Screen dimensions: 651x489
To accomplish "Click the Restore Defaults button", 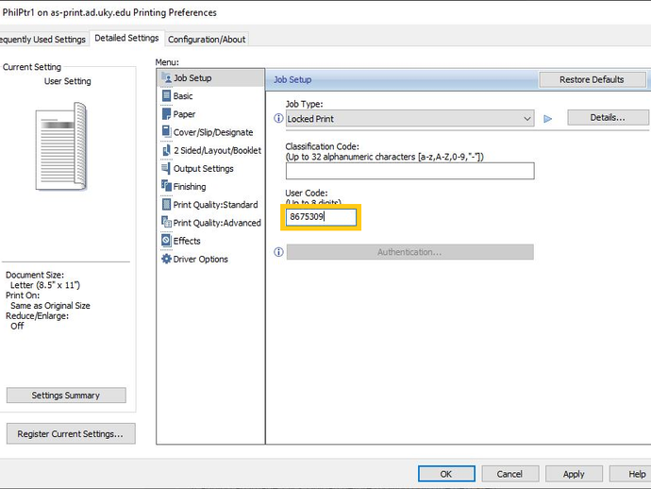I will (x=592, y=80).
